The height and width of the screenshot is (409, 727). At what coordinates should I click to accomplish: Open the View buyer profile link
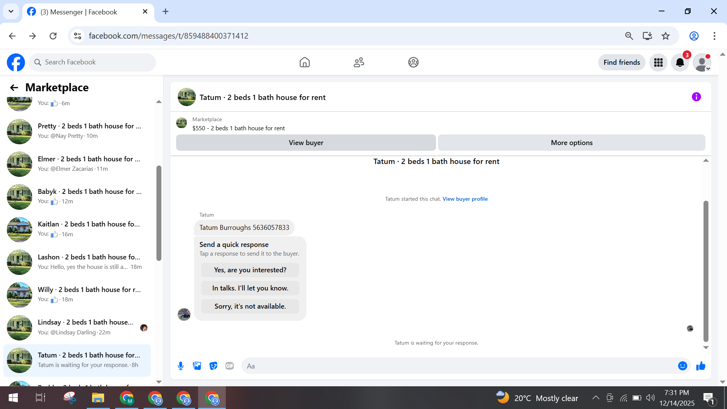click(x=465, y=199)
